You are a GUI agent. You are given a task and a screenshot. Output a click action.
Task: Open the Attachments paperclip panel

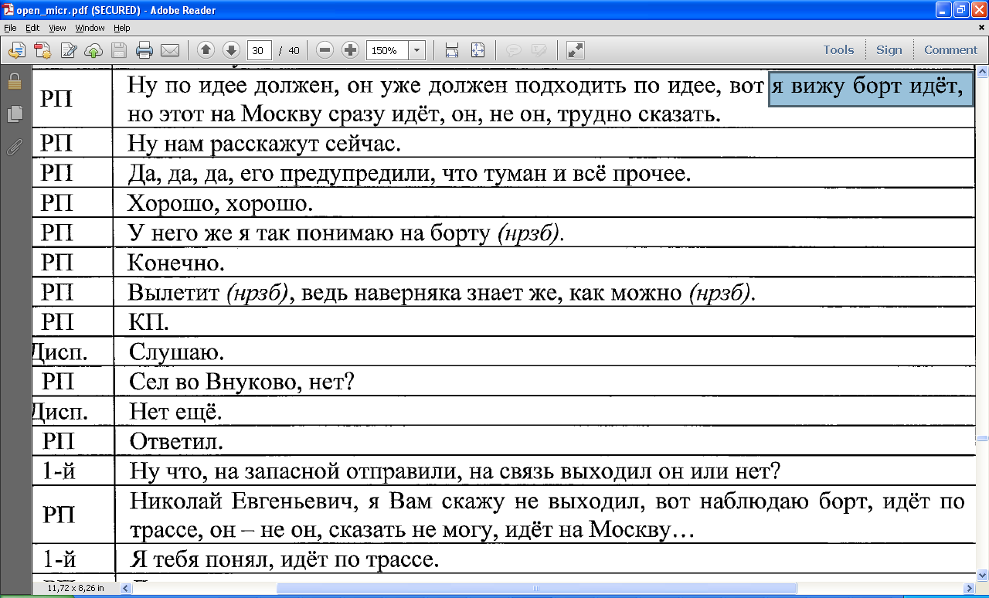click(x=14, y=145)
